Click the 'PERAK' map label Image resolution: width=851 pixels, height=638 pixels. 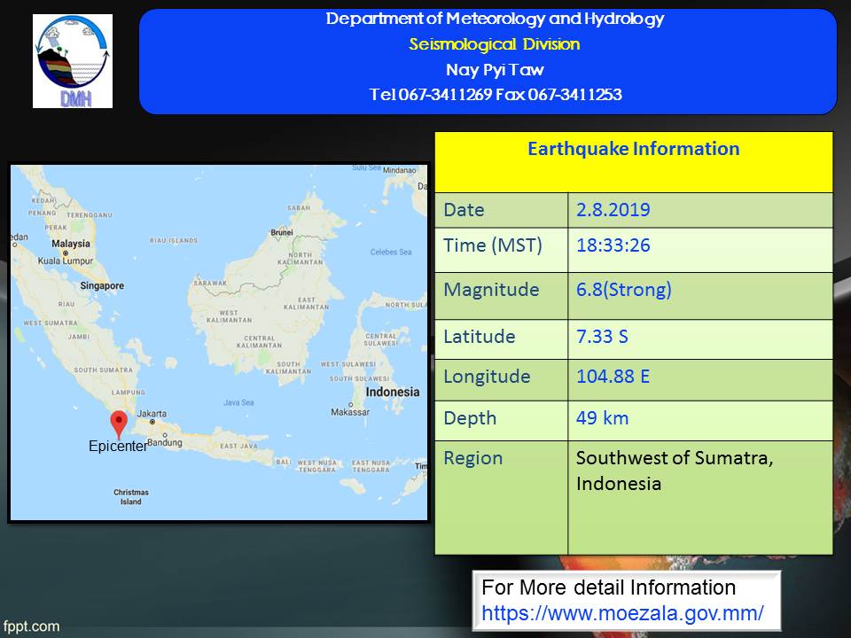[x=56, y=228]
